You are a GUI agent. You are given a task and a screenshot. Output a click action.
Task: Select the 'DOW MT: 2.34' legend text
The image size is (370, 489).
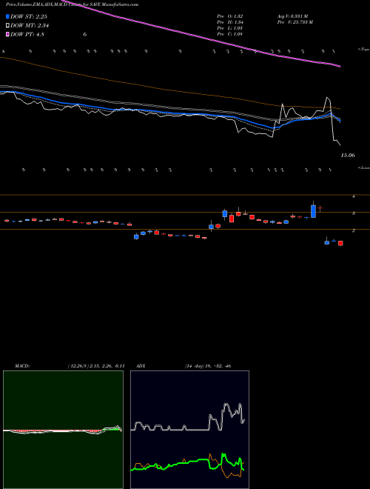pyautogui.click(x=30, y=26)
